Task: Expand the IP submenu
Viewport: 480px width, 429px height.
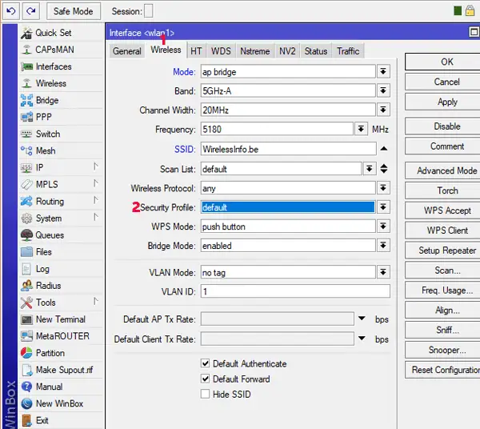Action: (x=96, y=166)
